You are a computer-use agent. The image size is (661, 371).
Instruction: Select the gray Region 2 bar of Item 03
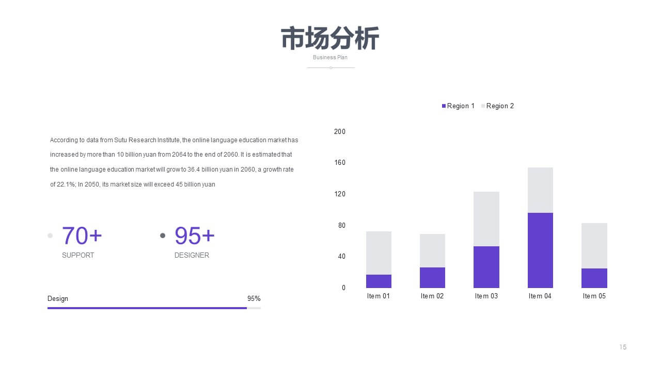point(486,219)
